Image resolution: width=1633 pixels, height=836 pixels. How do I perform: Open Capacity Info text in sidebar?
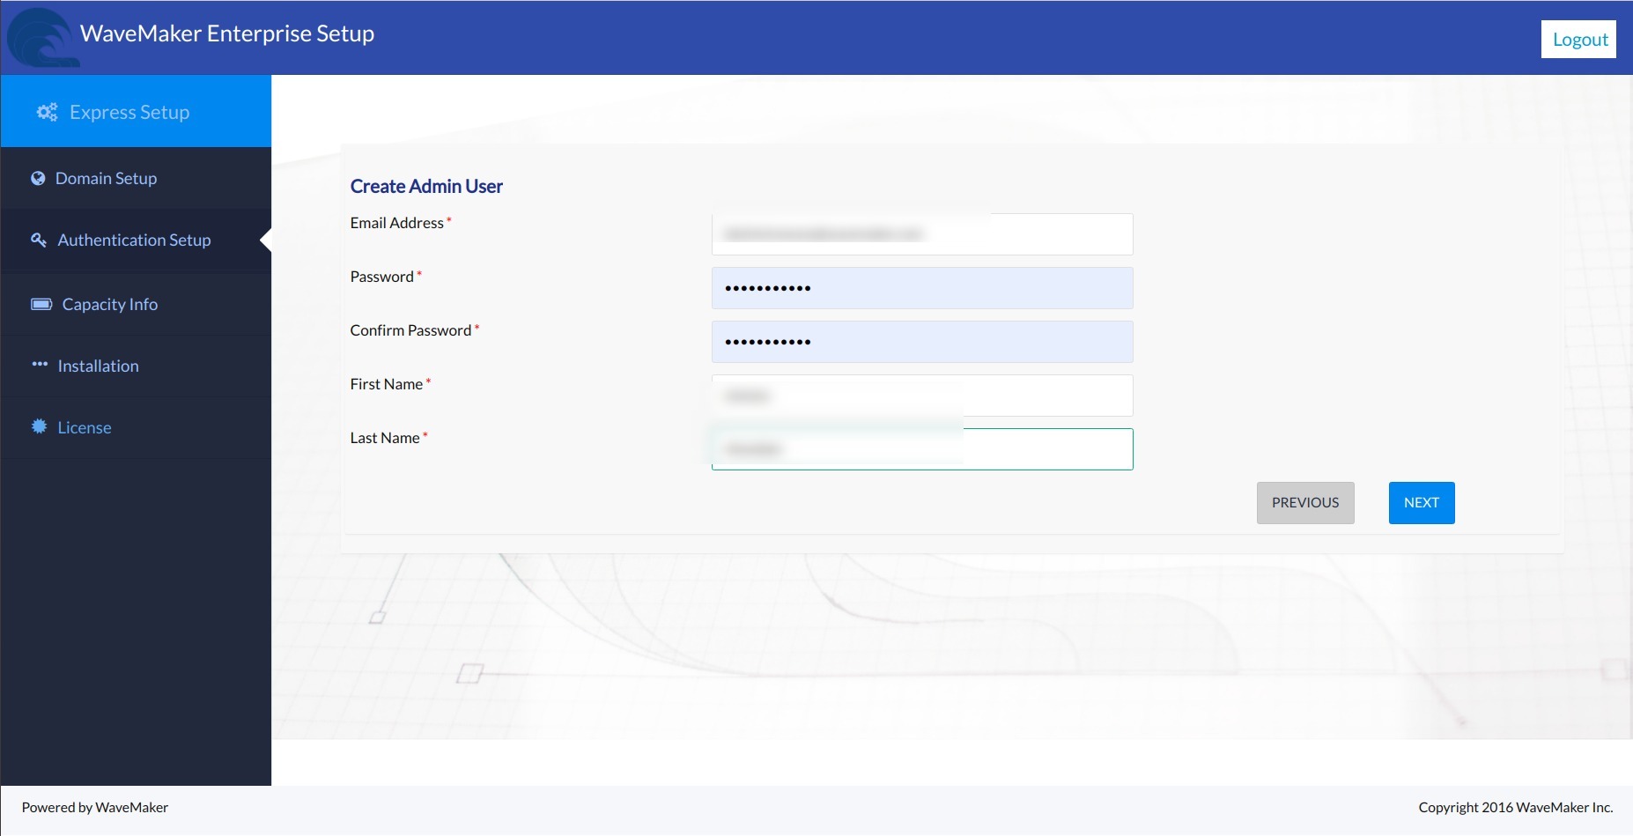[110, 304]
